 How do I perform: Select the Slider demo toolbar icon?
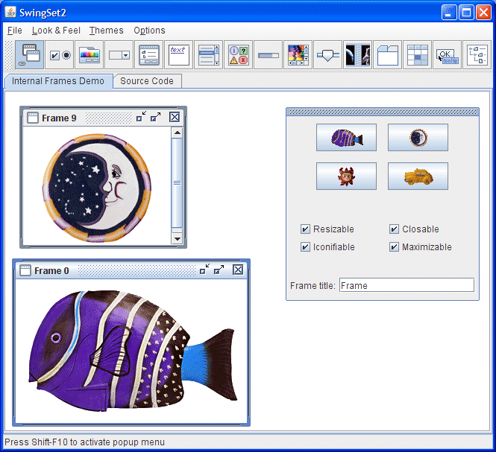pyautogui.click(x=327, y=55)
